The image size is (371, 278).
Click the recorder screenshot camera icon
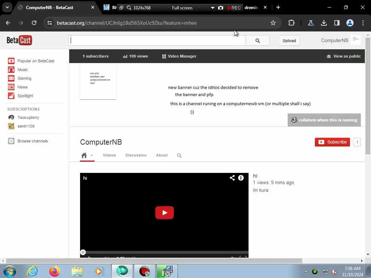click(x=221, y=8)
